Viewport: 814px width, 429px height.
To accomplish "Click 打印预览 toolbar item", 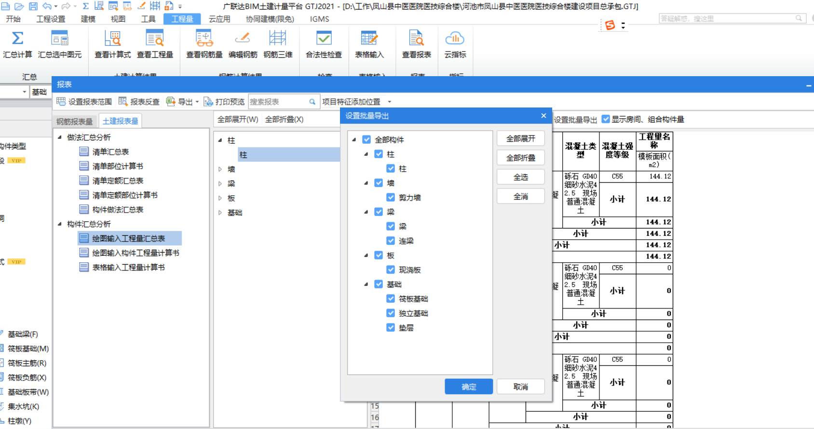I will point(224,102).
